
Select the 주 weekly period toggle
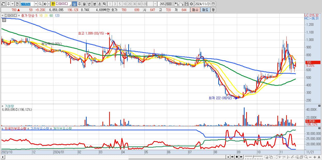coord(79,4)
